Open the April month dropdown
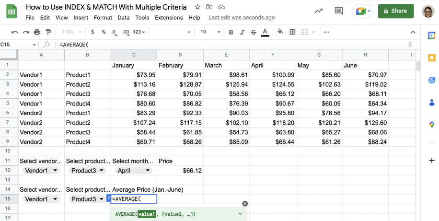439x221 pixels. click(x=134, y=171)
